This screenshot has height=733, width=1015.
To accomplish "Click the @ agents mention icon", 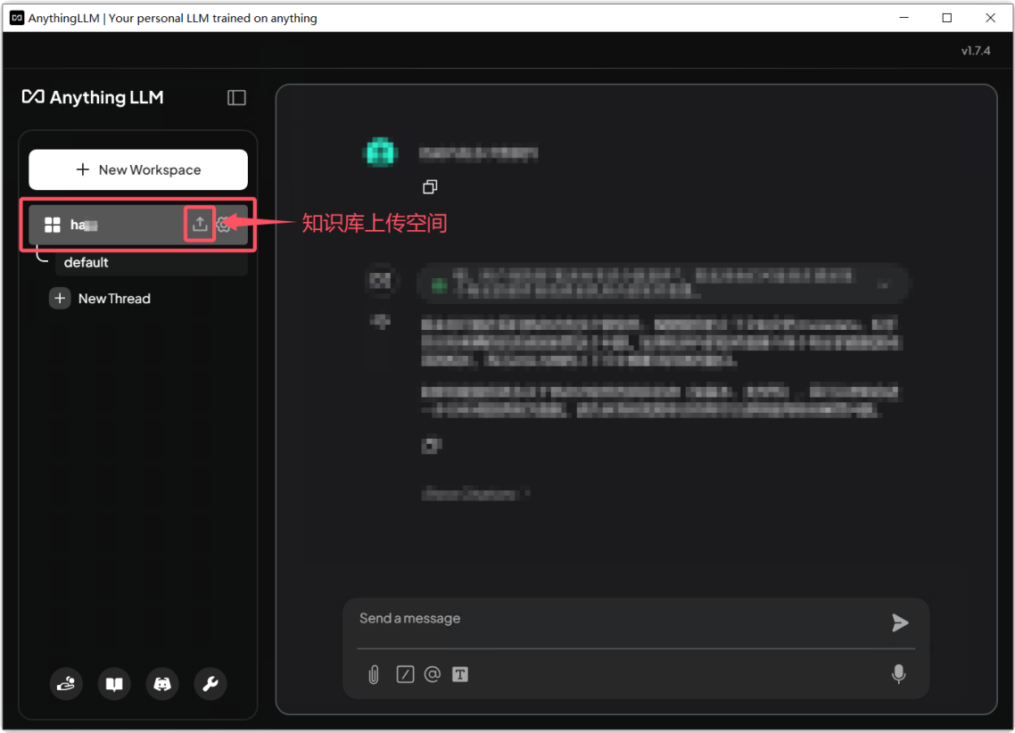I will click(x=433, y=674).
